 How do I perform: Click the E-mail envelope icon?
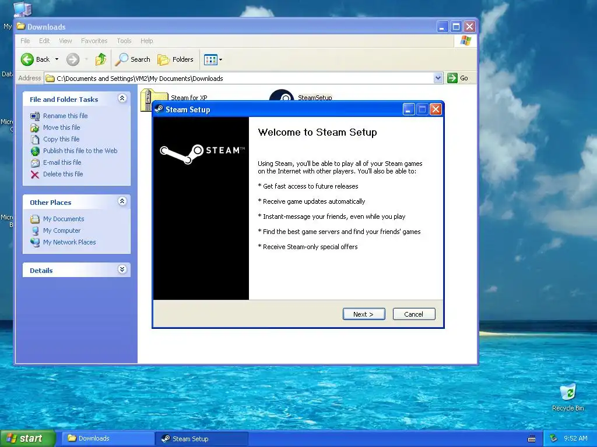point(35,163)
